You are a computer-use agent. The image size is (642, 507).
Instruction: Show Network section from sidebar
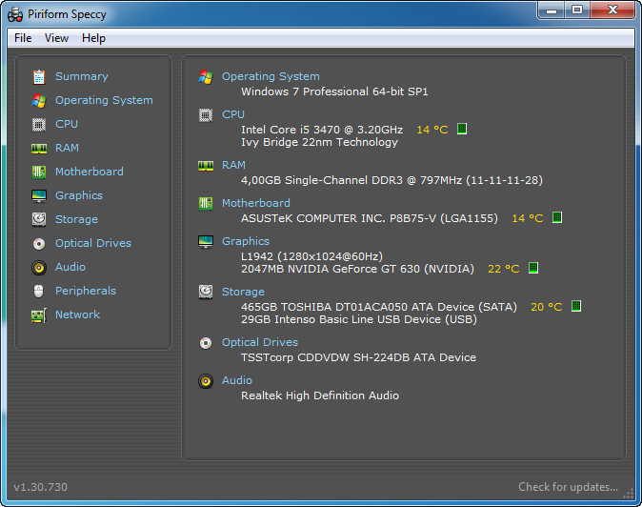pyautogui.click(x=78, y=314)
